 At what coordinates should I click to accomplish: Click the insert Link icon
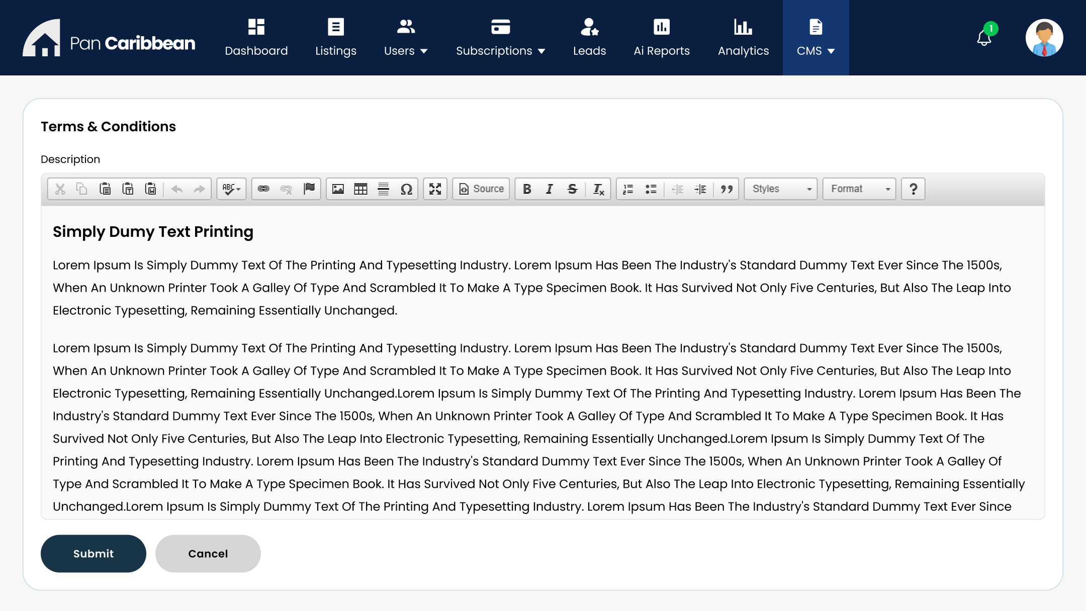(x=263, y=189)
